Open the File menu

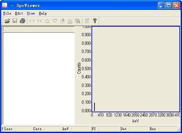[7, 13]
